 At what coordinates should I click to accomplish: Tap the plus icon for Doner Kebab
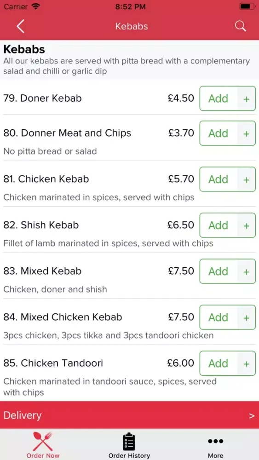[x=247, y=98]
